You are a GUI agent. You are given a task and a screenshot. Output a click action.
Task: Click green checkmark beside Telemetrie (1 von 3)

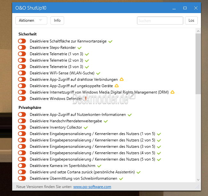pyautogui.click(x=87, y=54)
